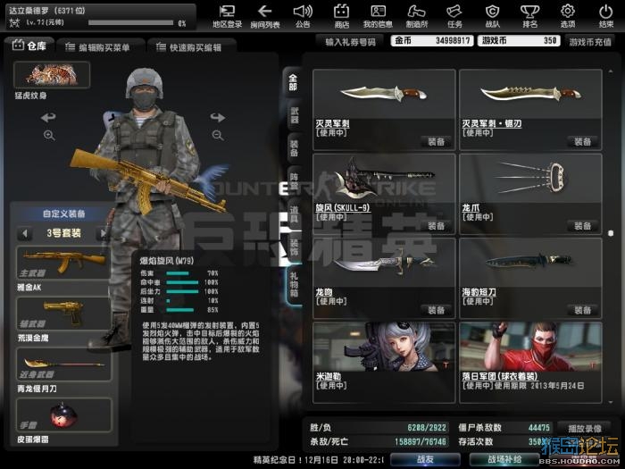Switch to next loadout set arrow

point(103,233)
